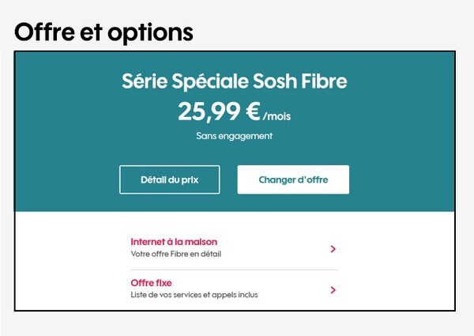
Task: Click the euro symbol in the price
Action: tap(252, 112)
